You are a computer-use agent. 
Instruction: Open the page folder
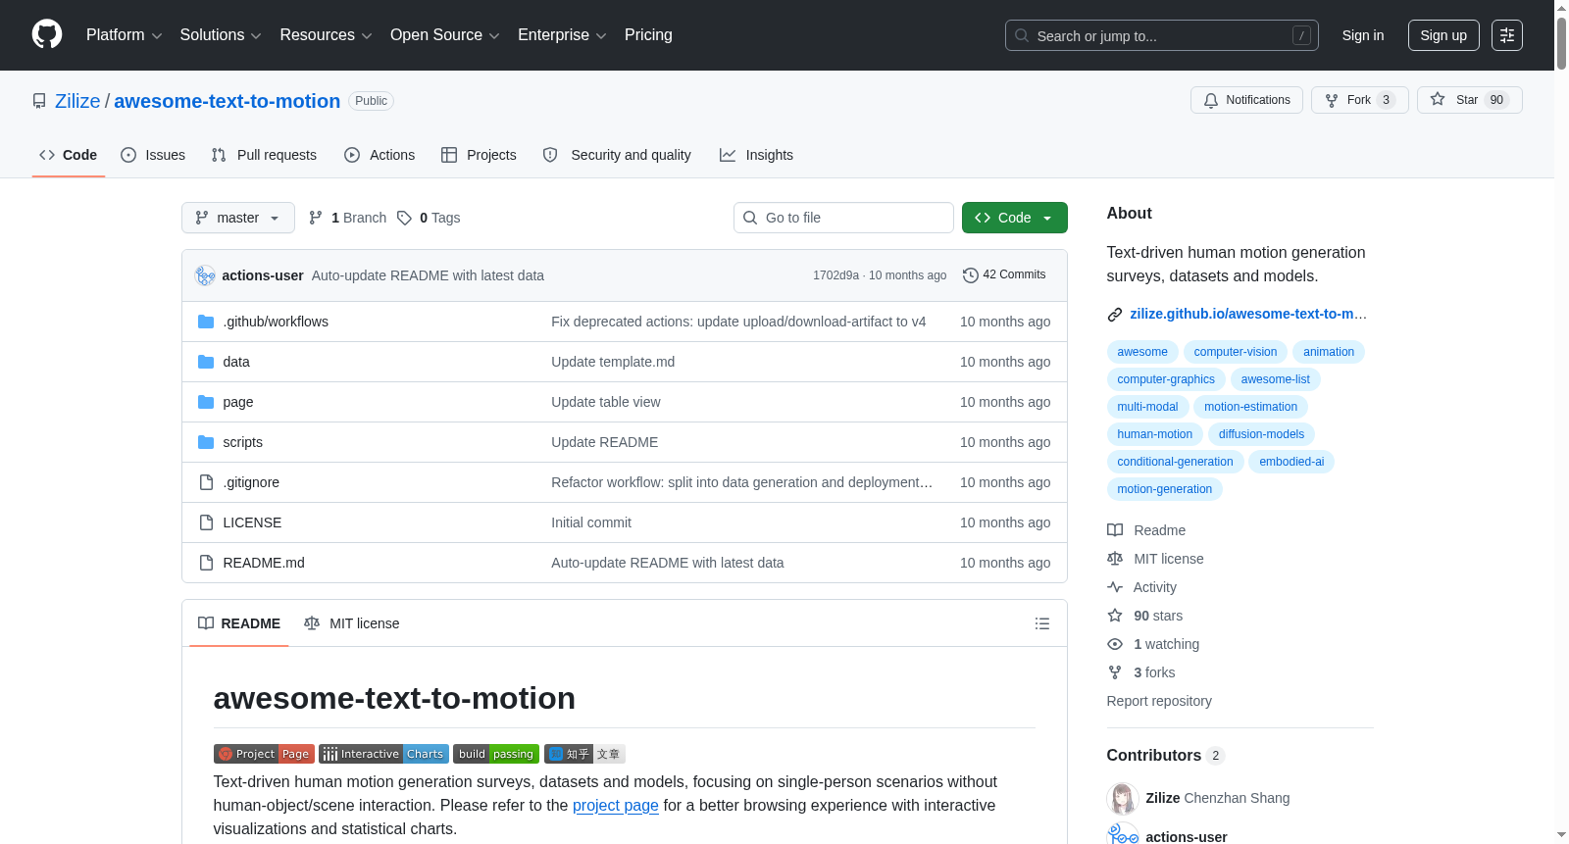pyautogui.click(x=238, y=402)
